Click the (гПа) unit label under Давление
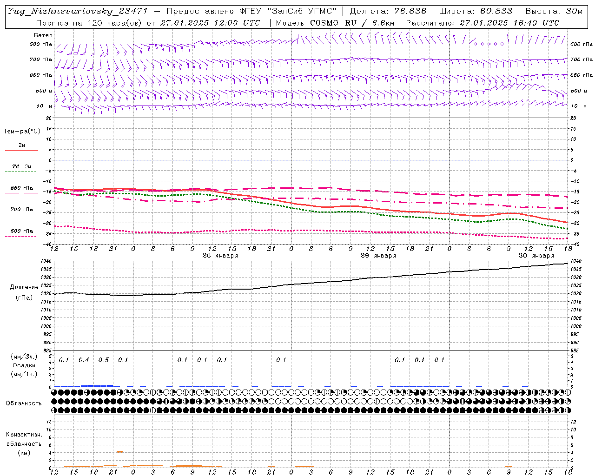The width and height of the screenshot is (595, 476). (24, 298)
